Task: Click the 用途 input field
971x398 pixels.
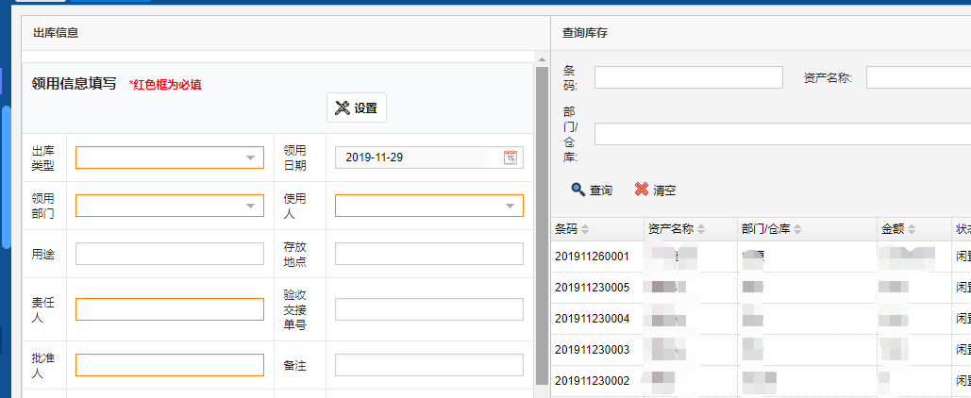Action: click(170, 254)
